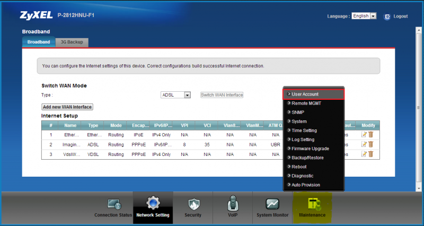Image resolution: width=424 pixels, height=226 pixels.
Task: Click the Switch WAN Interface button
Action: (x=222, y=95)
